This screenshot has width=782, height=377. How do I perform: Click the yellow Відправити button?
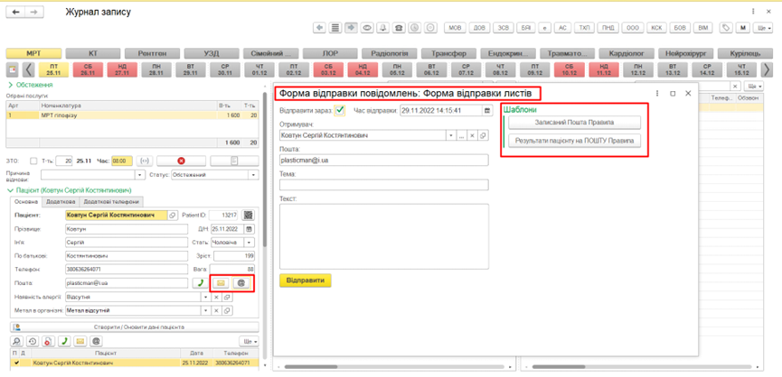[x=306, y=280]
